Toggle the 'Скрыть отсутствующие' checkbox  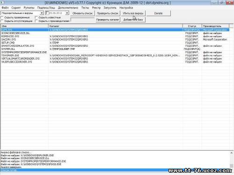(2, 21)
